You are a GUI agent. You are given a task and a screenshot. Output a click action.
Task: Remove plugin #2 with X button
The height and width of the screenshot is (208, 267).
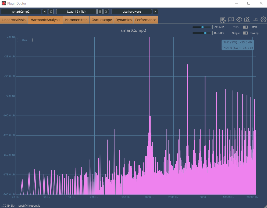pyautogui.click(x=106, y=12)
